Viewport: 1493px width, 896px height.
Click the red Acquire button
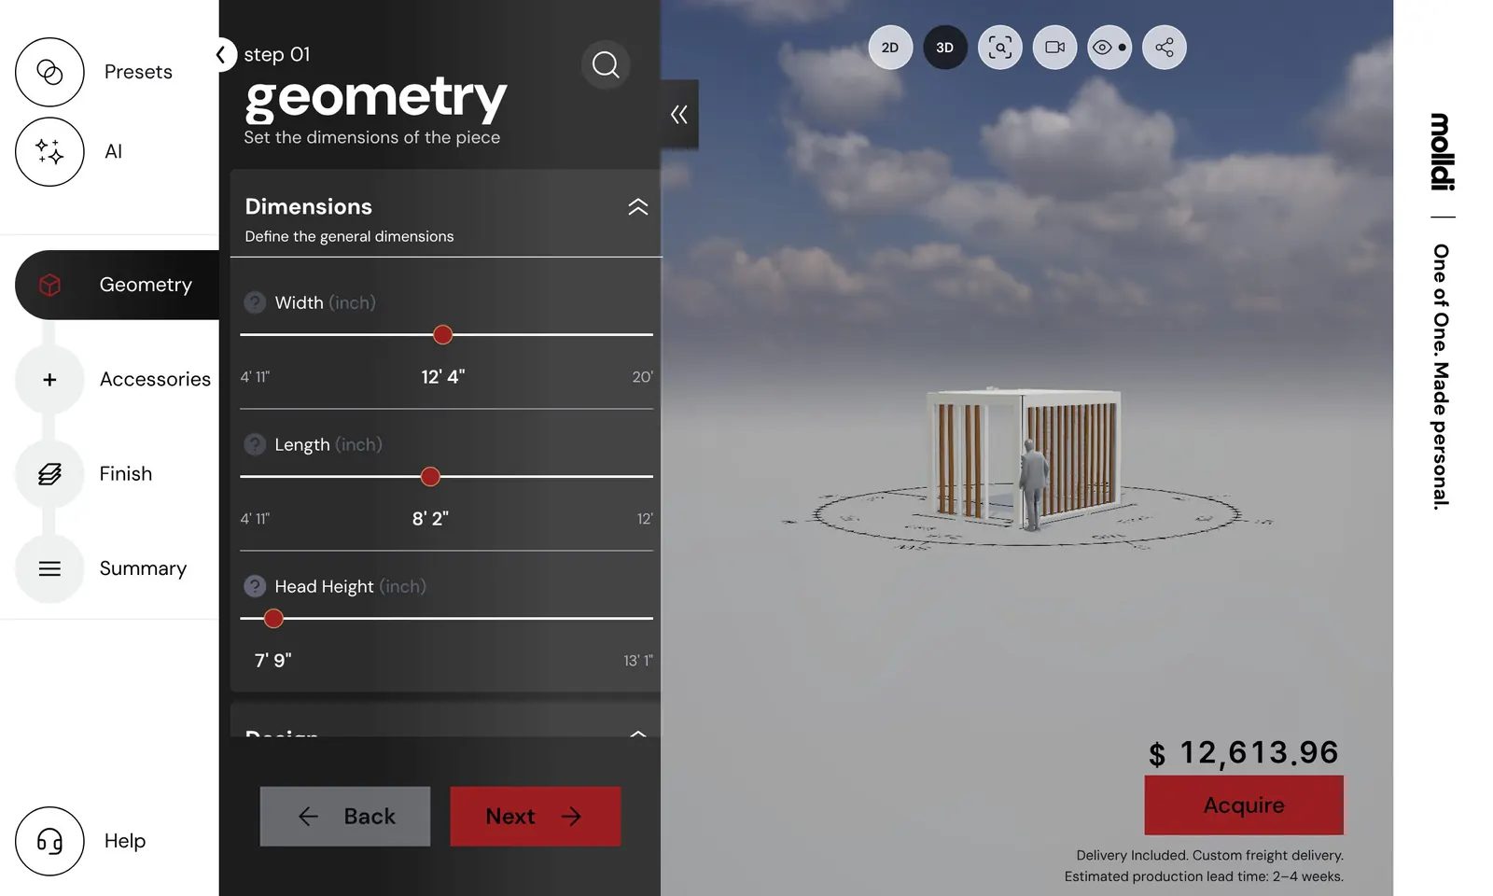1244,805
